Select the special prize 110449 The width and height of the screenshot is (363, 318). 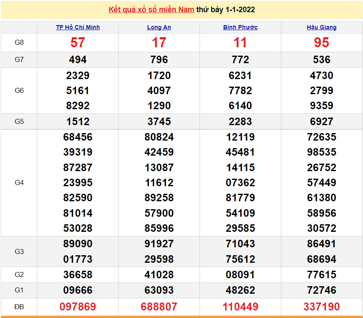point(240,307)
